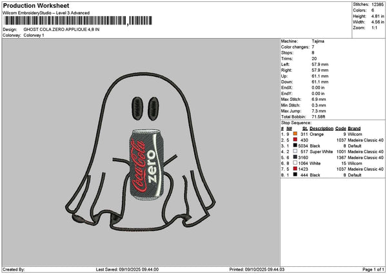Click the barcode under the header

coord(78,21)
